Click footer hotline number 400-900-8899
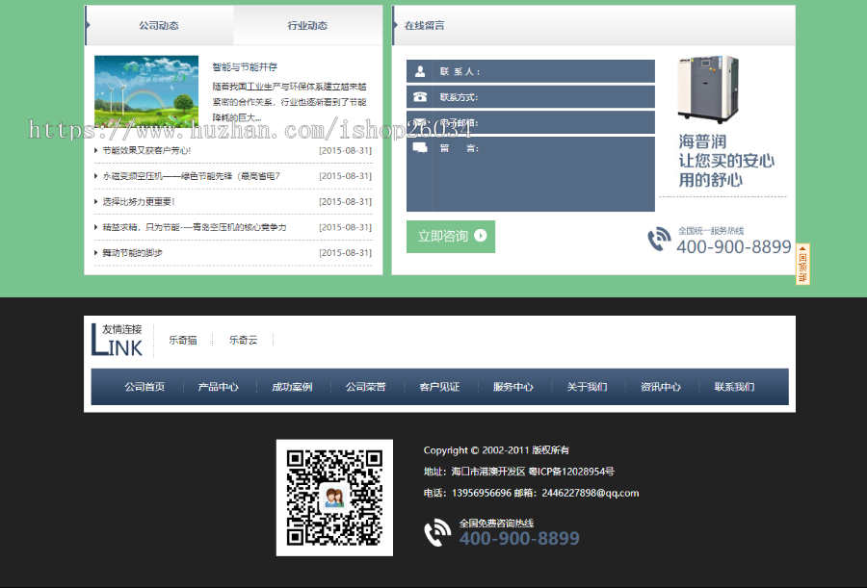 pyautogui.click(x=519, y=538)
